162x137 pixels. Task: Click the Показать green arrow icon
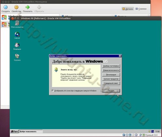(27, 7)
